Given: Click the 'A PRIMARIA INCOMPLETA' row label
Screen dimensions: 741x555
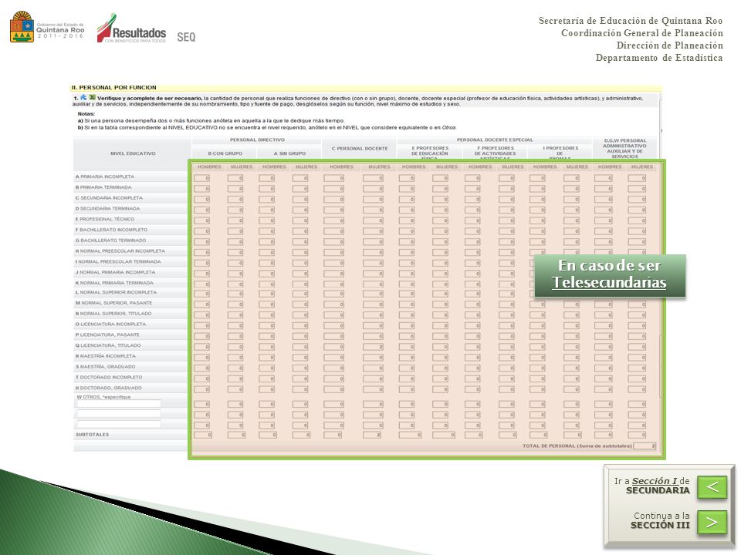Looking at the screenshot, I should (x=105, y=177).
